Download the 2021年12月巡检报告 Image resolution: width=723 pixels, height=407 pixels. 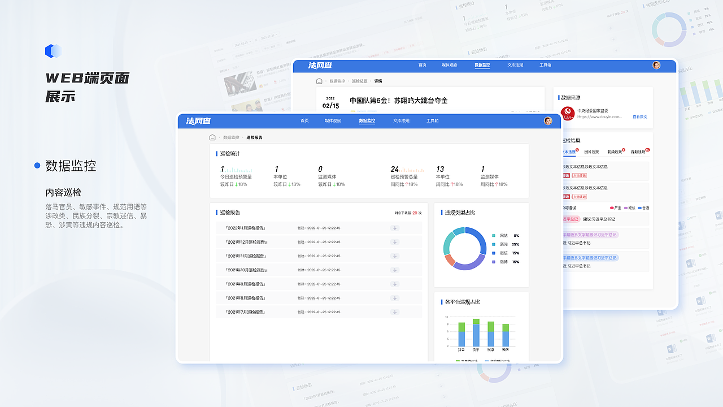point(394,242)
